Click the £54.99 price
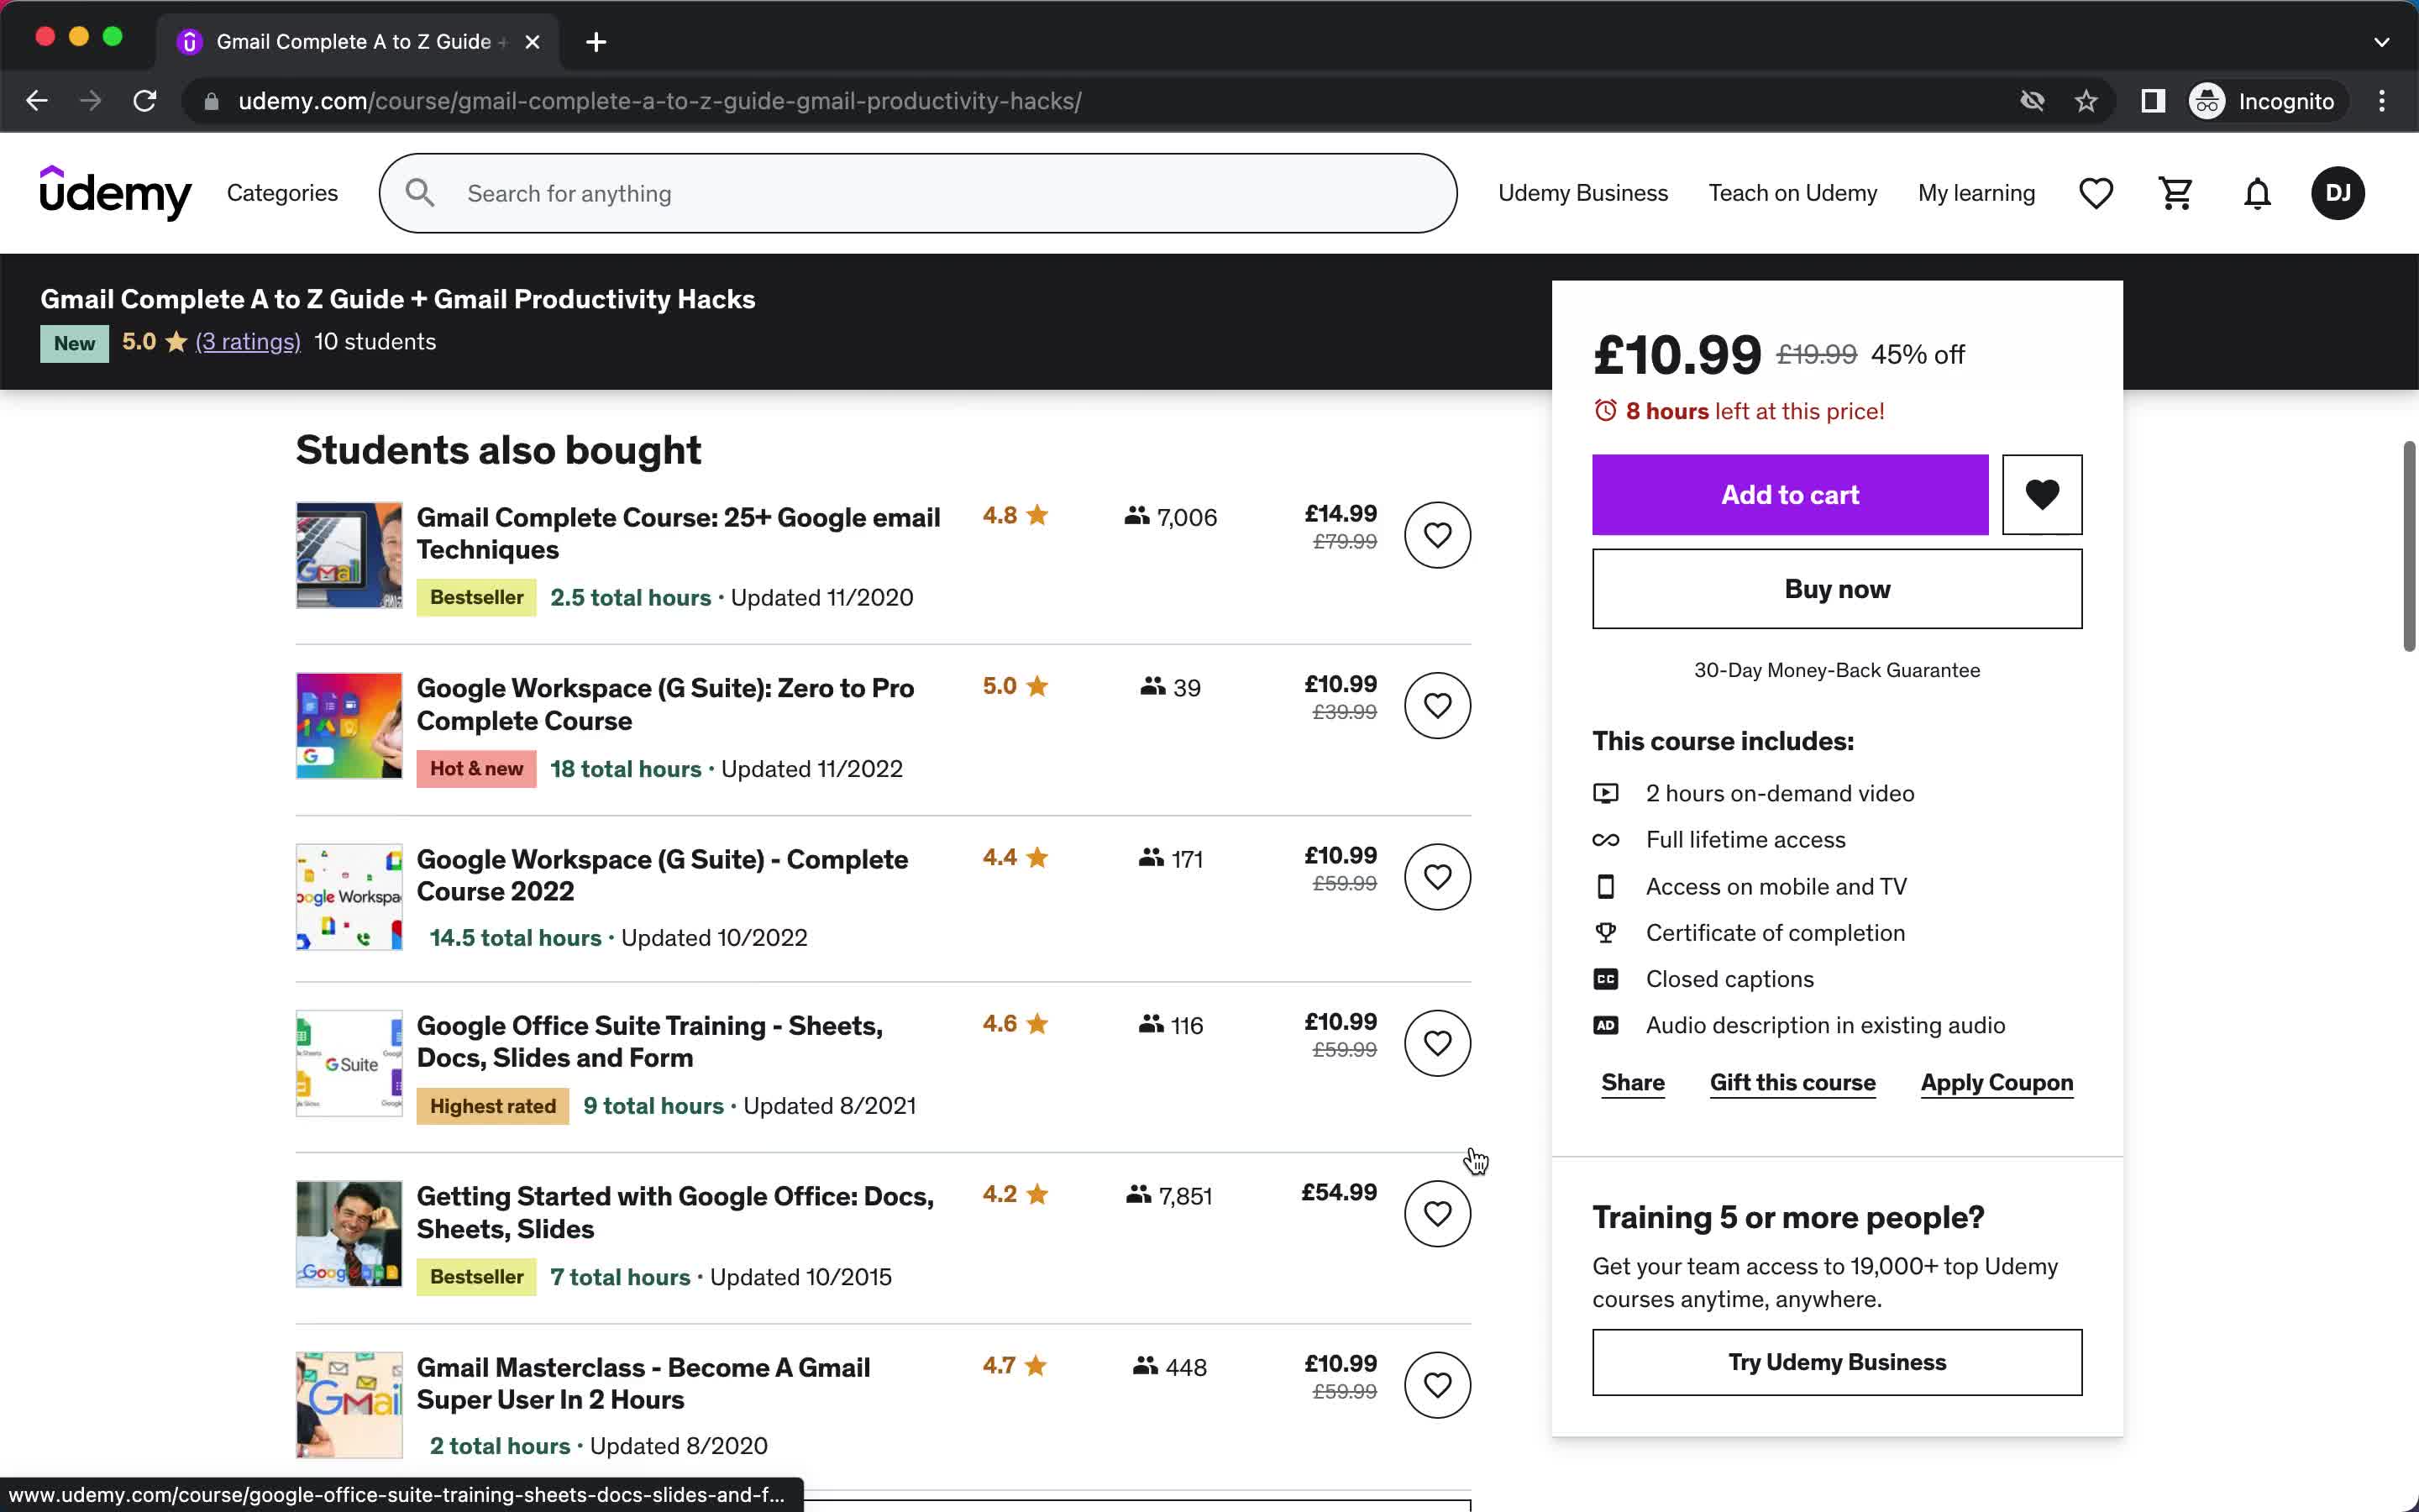This screenshot has height=1512, width=2419. point(1339,1192)
